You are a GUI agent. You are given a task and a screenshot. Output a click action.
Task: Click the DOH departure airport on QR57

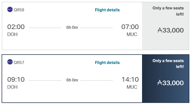tap(12, 87)
